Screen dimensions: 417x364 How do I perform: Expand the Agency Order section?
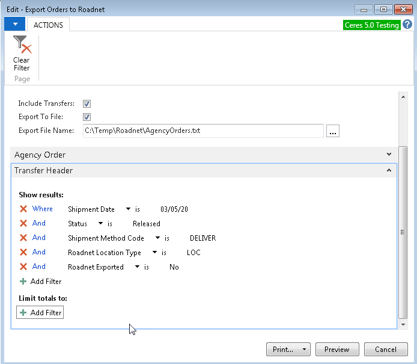pos(389,155)
